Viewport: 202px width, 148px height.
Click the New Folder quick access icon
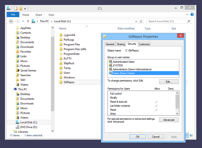point(21,8)
